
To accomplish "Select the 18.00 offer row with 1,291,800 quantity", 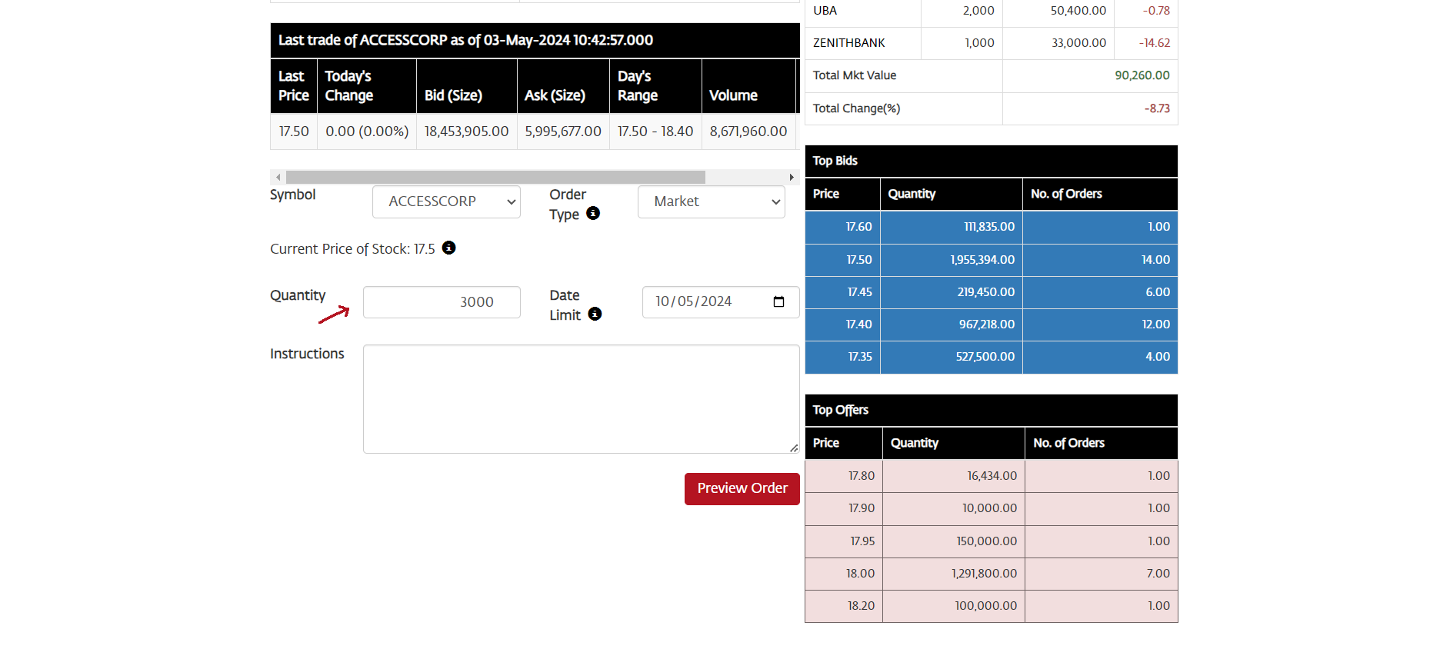I will point(991,574).
